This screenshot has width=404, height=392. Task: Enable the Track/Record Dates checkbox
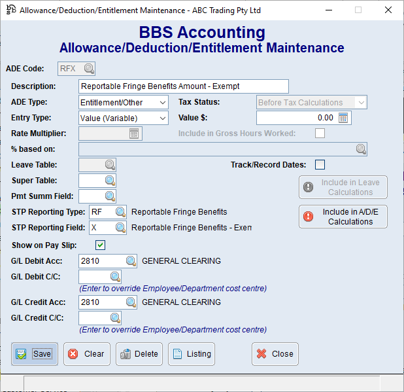pyautogui.click(x=320, y=164)
